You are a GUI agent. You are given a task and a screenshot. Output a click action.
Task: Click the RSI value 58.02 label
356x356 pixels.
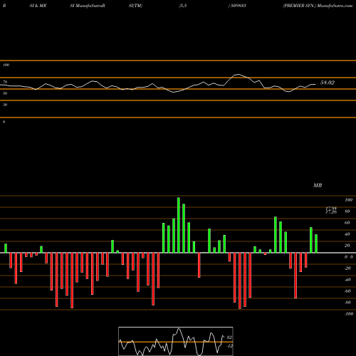(x=328, y=83)
